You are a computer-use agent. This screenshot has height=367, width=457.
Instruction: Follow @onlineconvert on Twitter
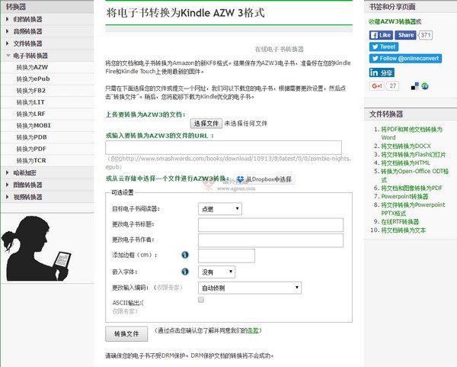(405, 59)
